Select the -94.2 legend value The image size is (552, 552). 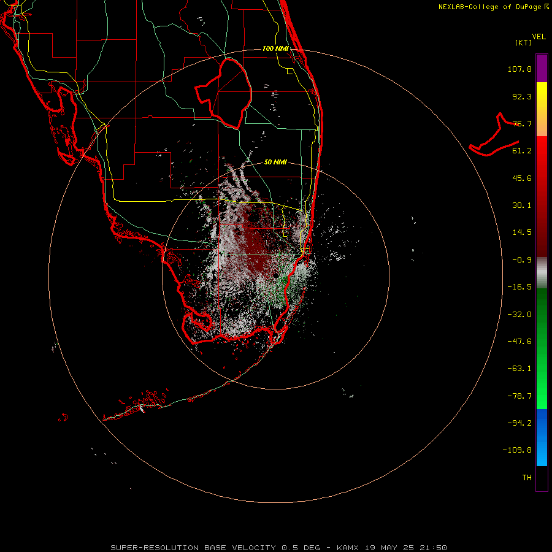[519, 423]
